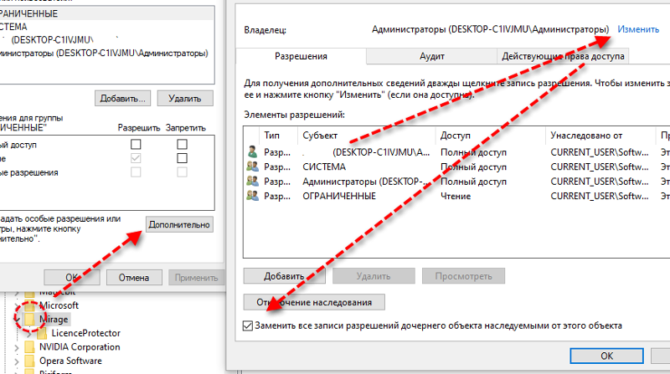Check Запретить for full access row
This screenshot has height=374, width=670.
click(182, 144)
